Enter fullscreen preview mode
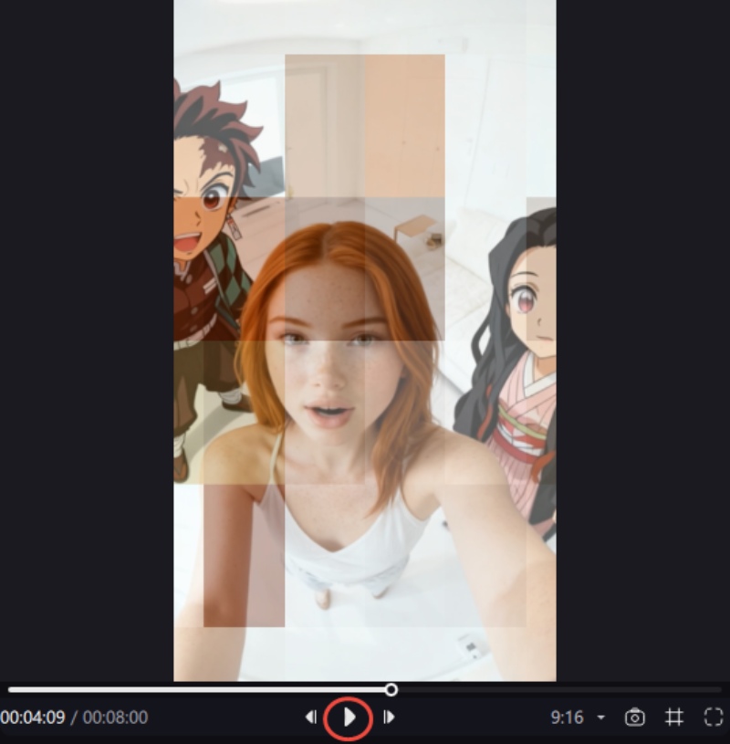The height and width of the screenshot is (744, 730). 714,718
